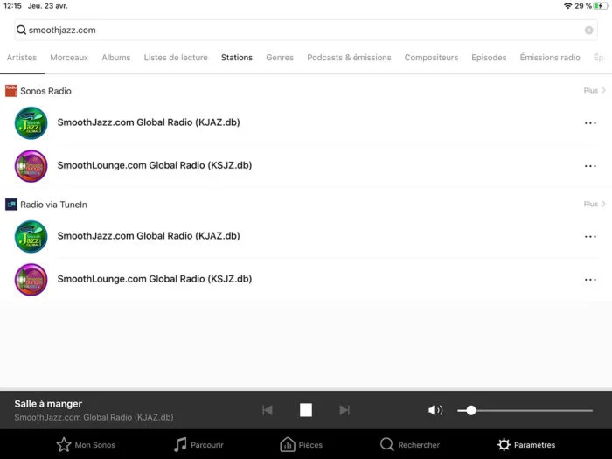Click the Sonos Radio section header
612x459 pixels.
click(x=45, y=91)
